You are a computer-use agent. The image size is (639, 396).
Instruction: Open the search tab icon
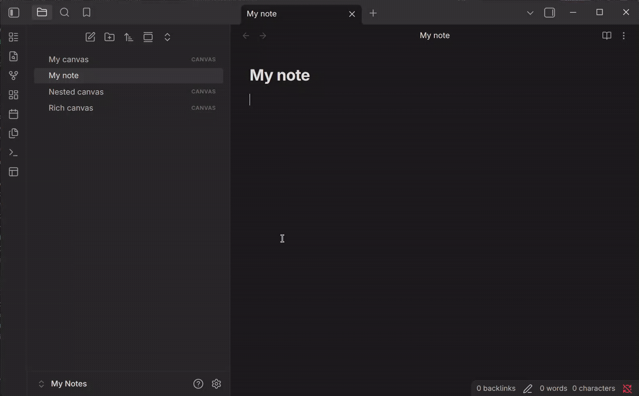(x=64, y=12)
